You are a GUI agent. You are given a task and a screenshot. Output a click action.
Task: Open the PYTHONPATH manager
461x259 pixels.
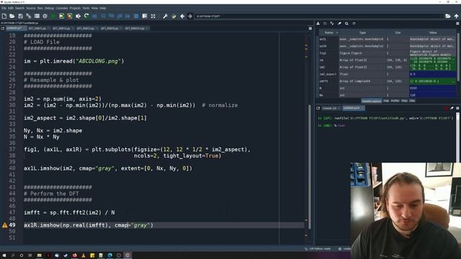(174, 16)
